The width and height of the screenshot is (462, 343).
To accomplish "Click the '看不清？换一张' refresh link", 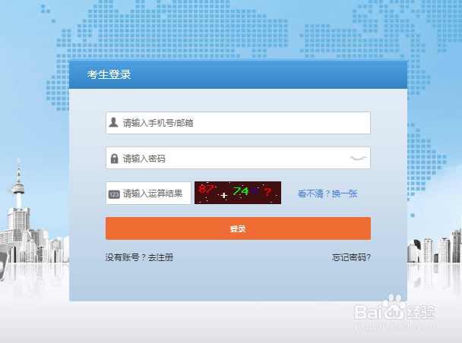I will point(328,194).
